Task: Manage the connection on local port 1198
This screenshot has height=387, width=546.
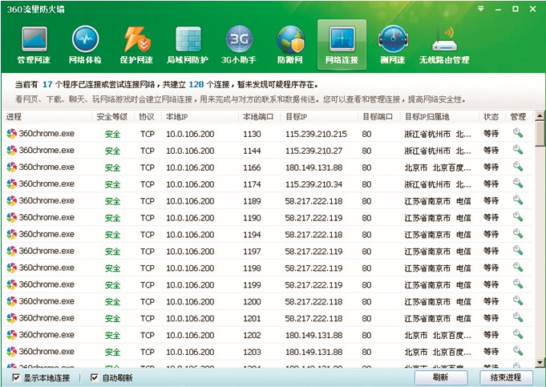Action: tap(518, 267)
